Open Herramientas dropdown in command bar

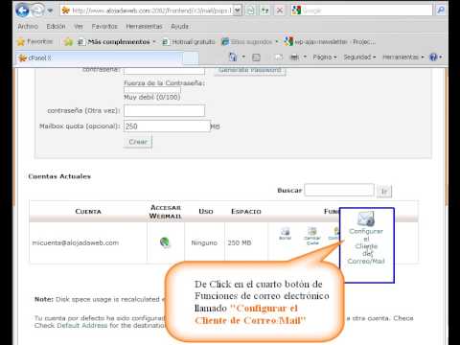click(x=403, y=57)
